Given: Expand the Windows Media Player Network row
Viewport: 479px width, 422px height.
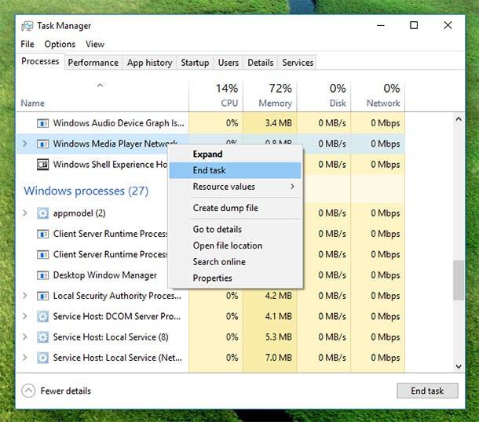Looking at the screenshot, I should click(x=25, y=144).
